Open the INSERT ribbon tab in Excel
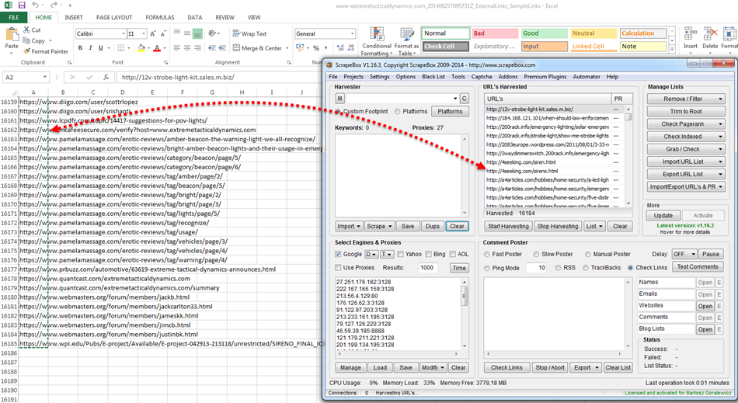This screenshot has height=403, width=738. (x=74, y=17)
